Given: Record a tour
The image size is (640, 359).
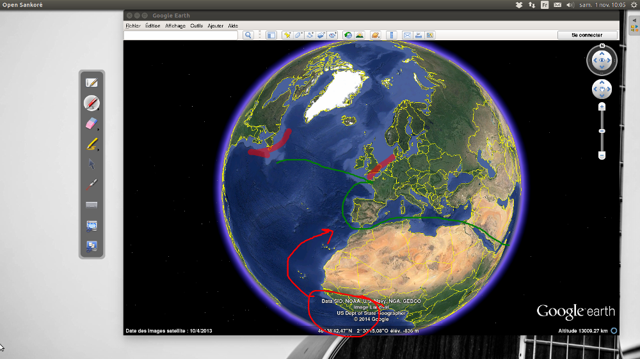Looking at the screenshot, I should 333,35.
